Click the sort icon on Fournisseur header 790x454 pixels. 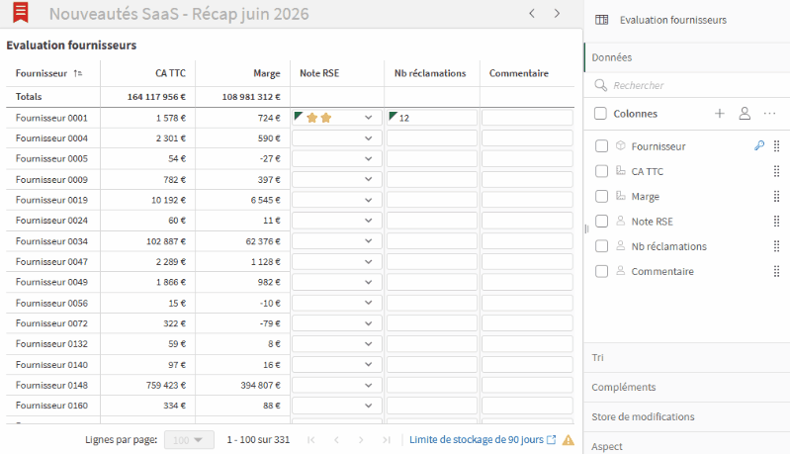coord(77,73)
